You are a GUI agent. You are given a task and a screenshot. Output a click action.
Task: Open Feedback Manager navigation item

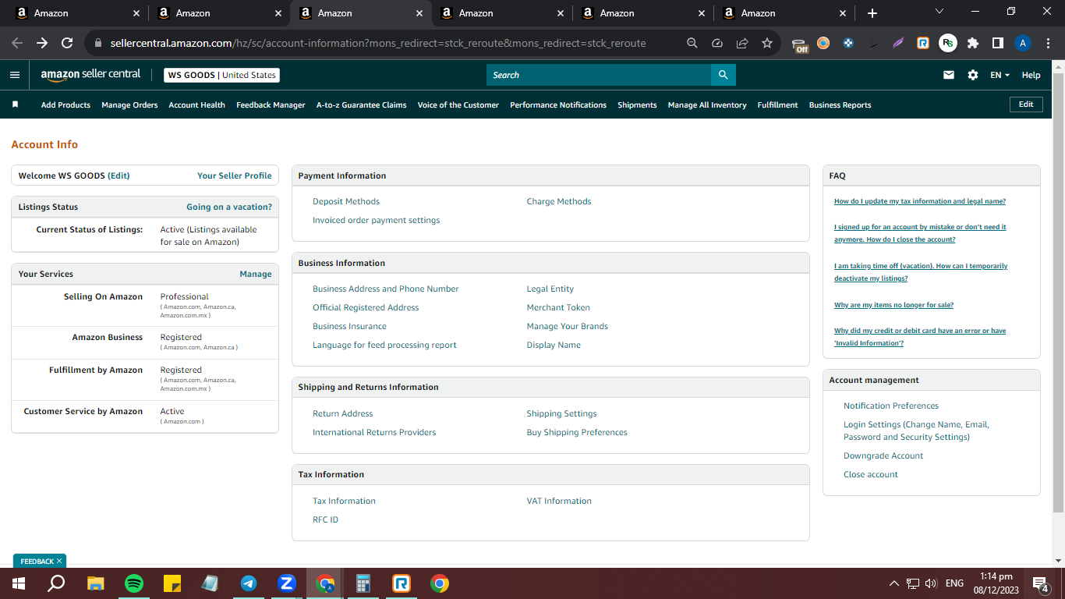tap(271, 105)
